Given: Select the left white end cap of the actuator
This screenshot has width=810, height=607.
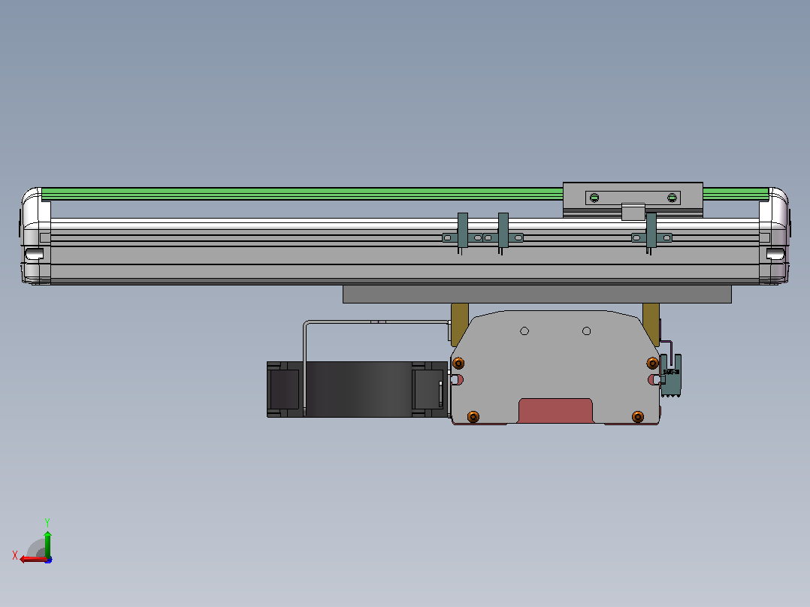Looking at the screenshot, I should point(36,236).
